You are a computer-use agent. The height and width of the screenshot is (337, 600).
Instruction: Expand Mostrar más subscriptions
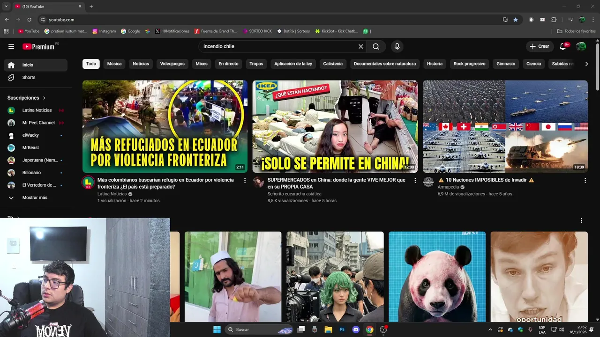36,198
